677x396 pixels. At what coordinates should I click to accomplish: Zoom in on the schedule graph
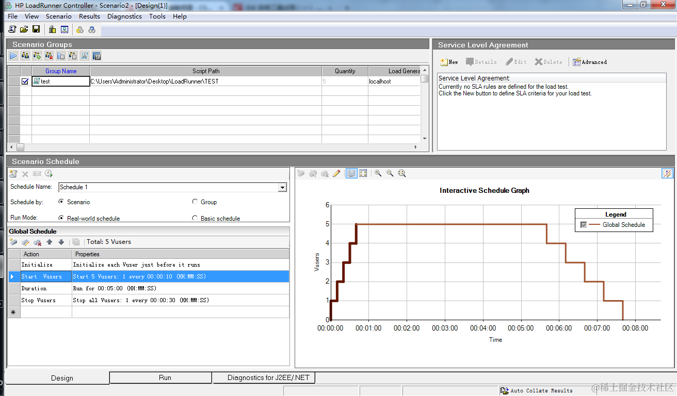pyautogui.click(x=378, y=174)
